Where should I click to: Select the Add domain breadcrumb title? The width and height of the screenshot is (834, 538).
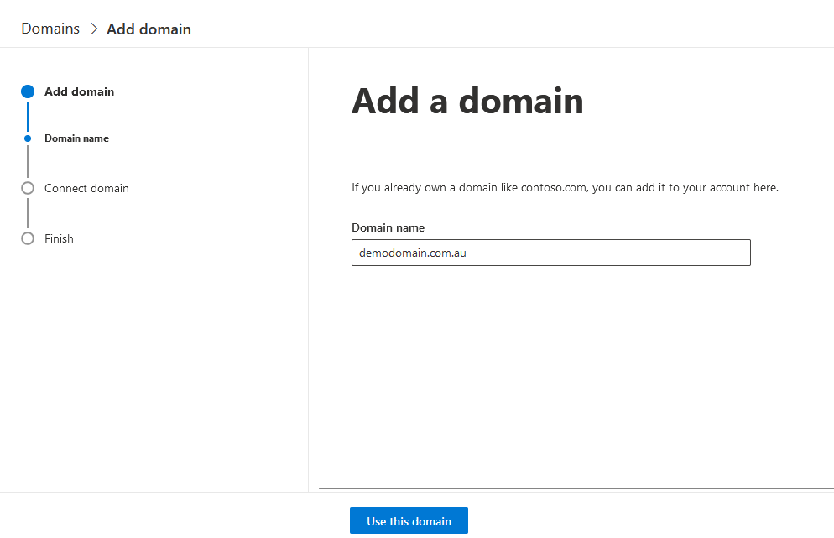coord(149,29)
